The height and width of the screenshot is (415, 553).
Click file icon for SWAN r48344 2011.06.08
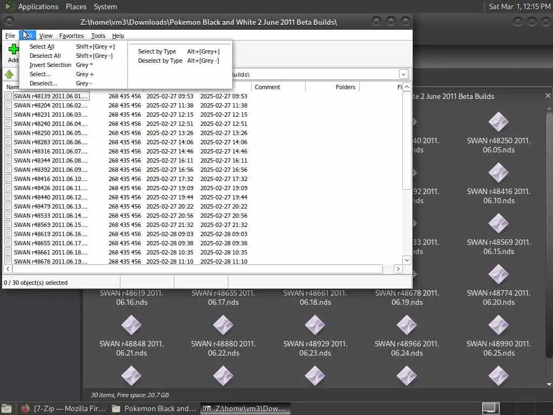tap(8, 160)
